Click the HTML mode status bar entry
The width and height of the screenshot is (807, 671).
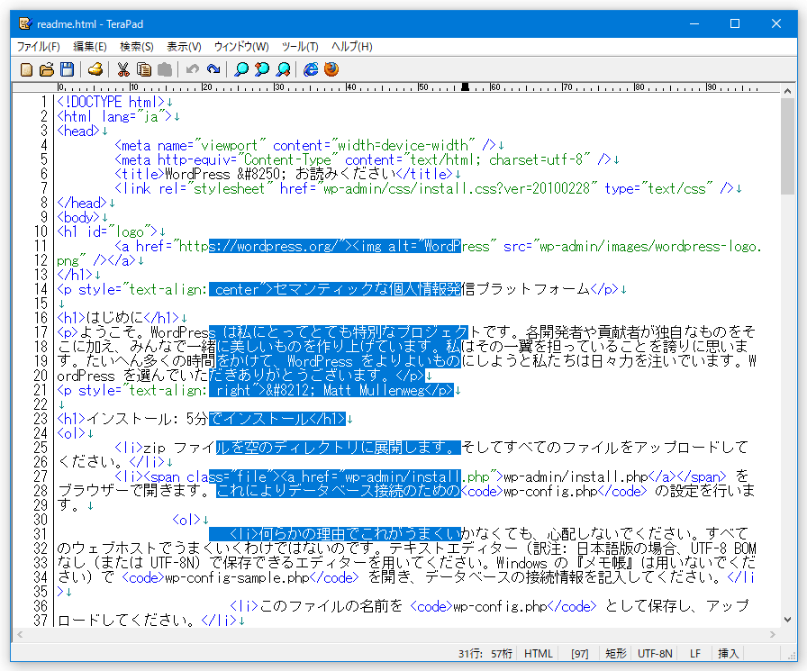(539, 654)
